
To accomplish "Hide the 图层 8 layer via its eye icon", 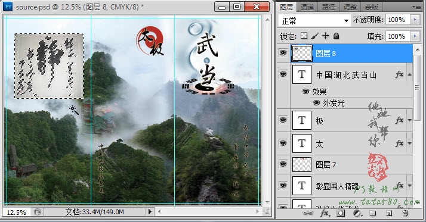I will point(283,53).
